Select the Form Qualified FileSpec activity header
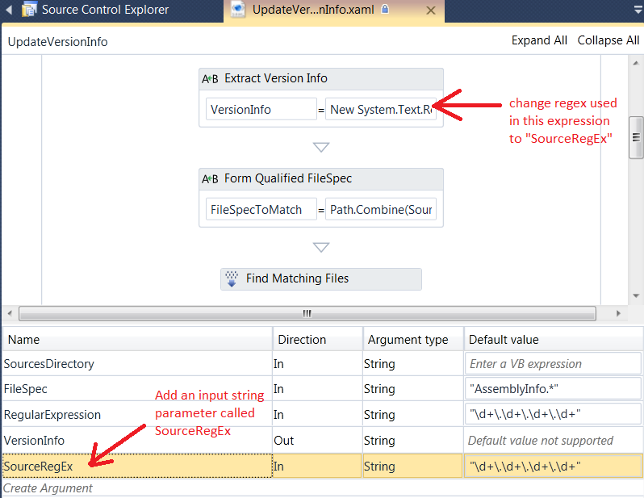The image size is (644, 498). tap(320, 178)
